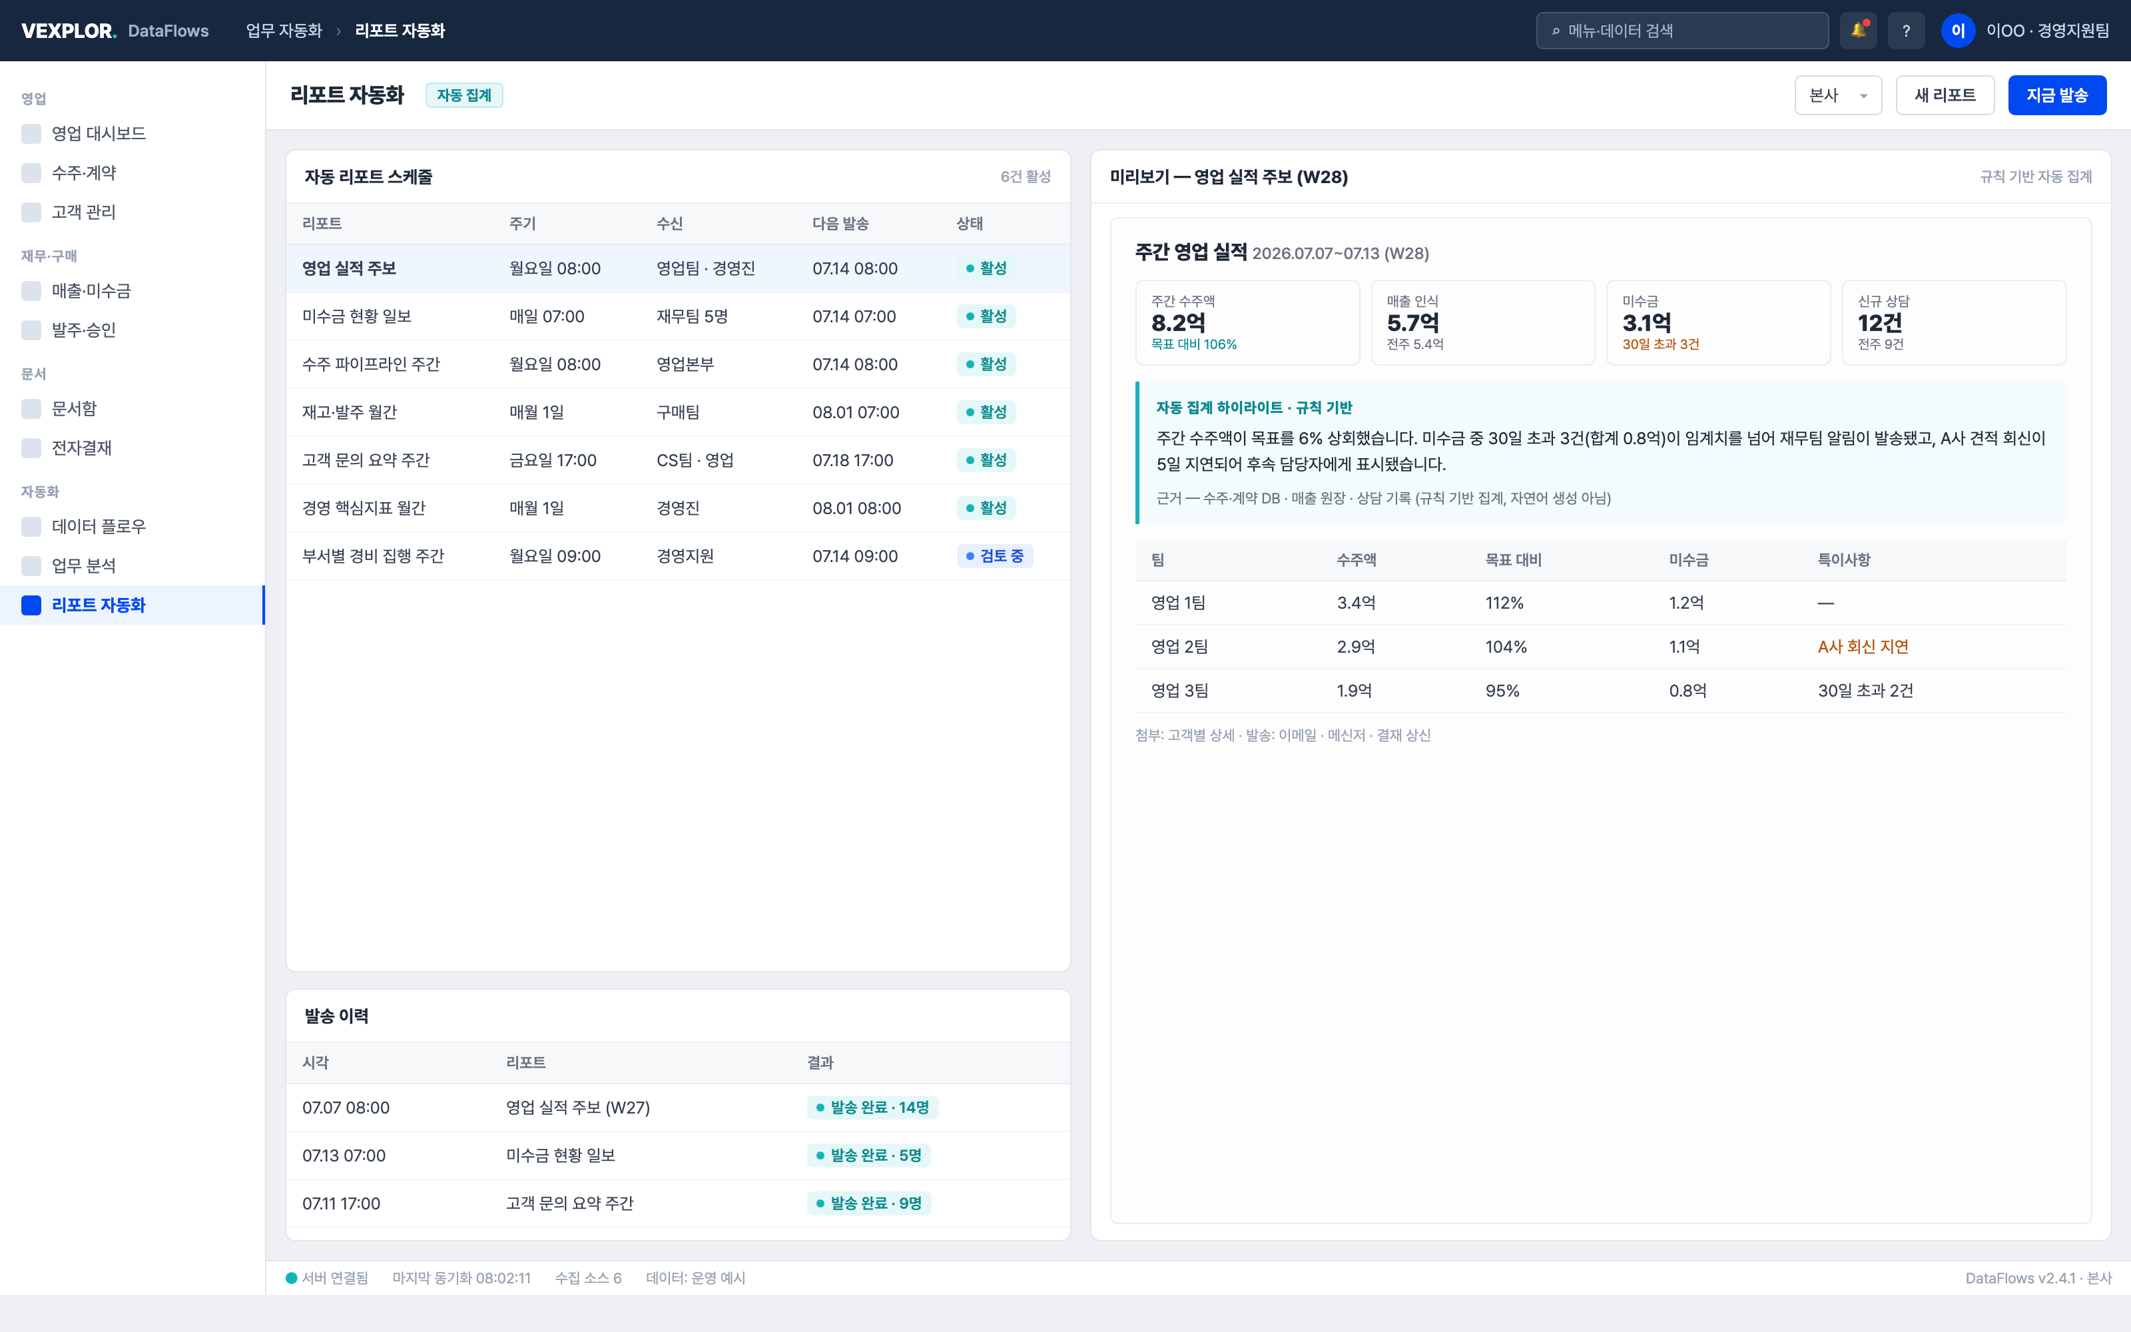Select the 부서별 경비 집행 주간 row

[x=678, y=557]
